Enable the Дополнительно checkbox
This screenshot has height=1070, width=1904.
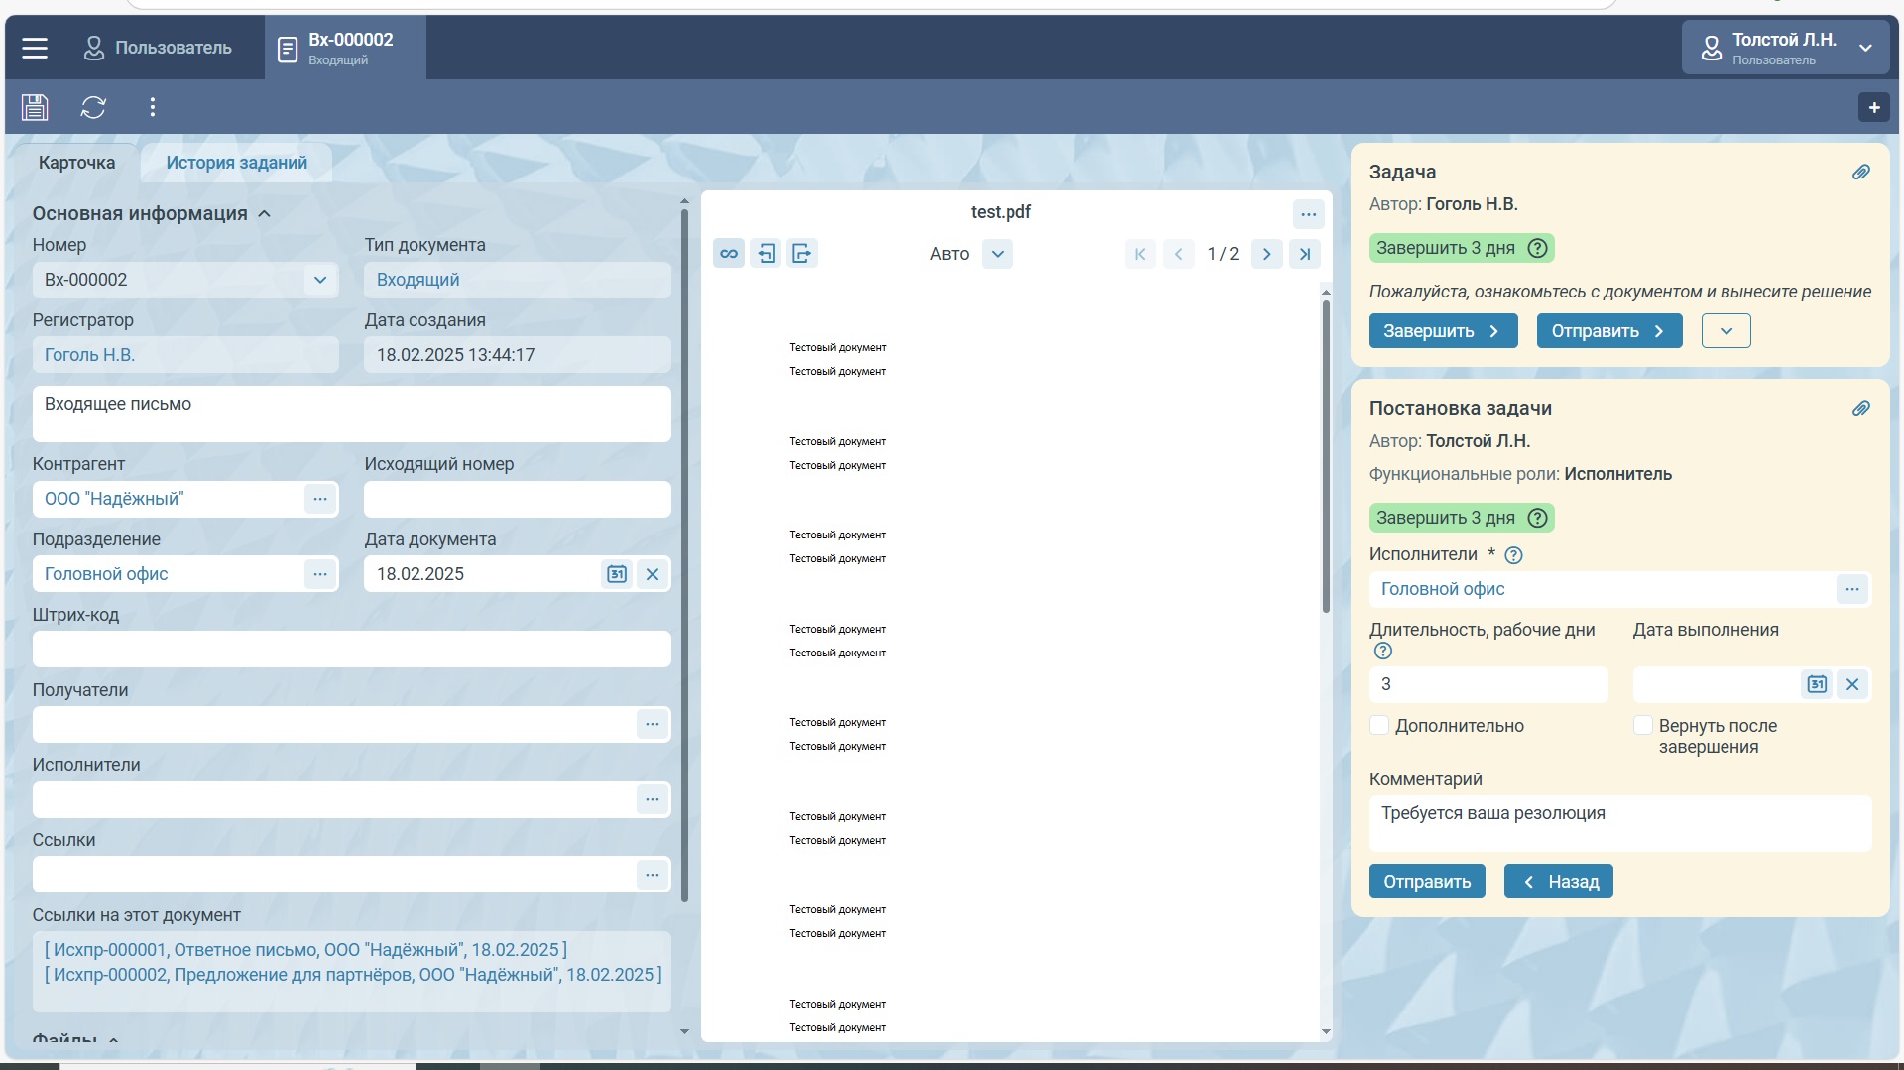coord(1379,725)
